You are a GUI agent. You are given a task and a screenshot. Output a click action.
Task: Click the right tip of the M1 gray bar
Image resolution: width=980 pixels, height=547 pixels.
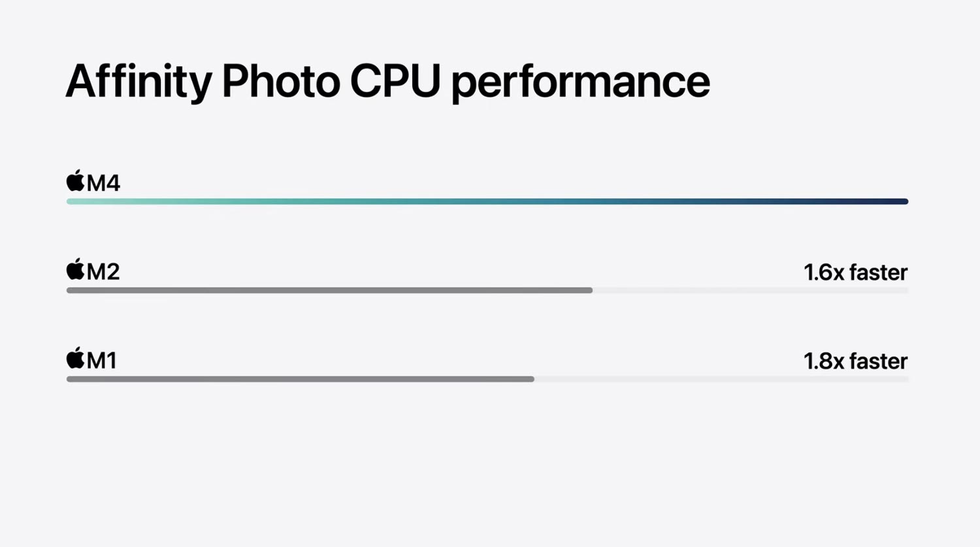(531, 379)
